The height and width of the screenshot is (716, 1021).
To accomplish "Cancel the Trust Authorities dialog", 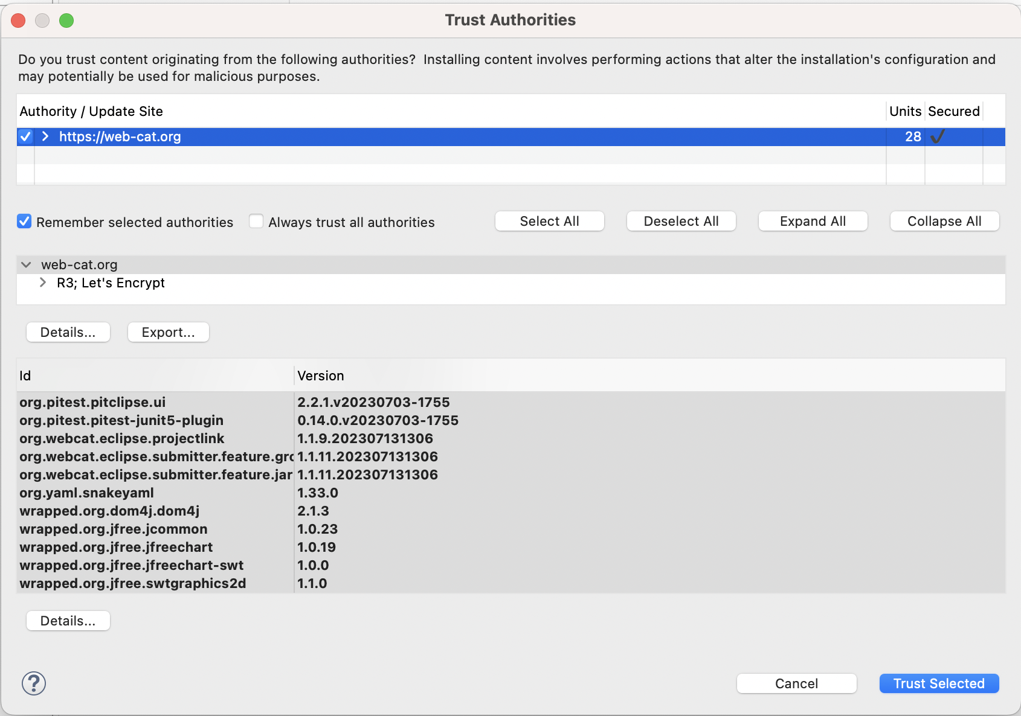I will [796, 683].
